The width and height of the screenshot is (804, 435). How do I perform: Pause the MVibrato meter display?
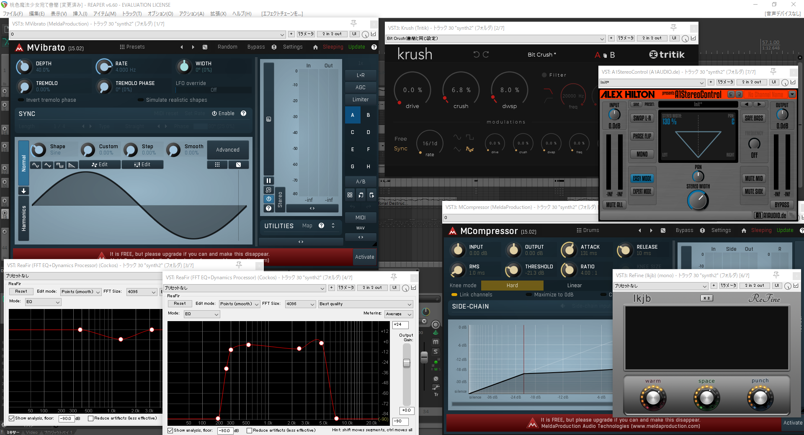pyautogui.click(x=269, y=181)
